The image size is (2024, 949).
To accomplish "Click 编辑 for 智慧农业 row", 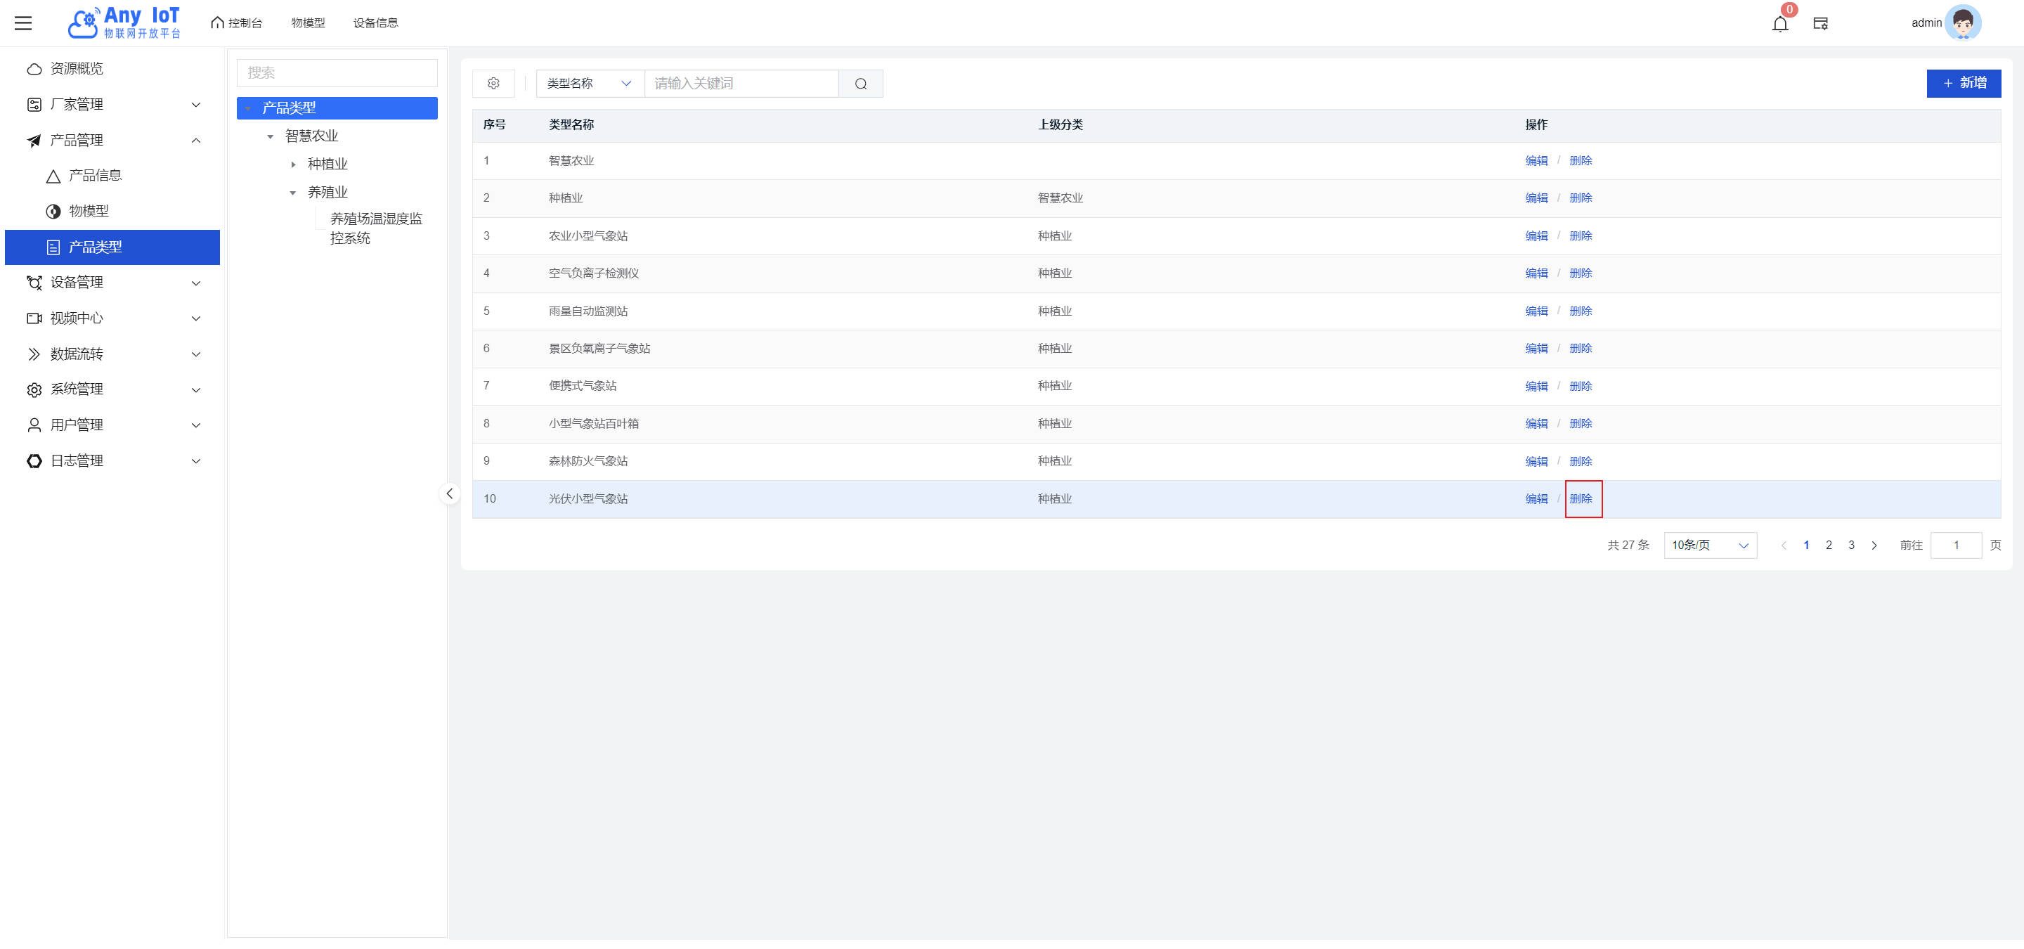I will point(1536,160).
